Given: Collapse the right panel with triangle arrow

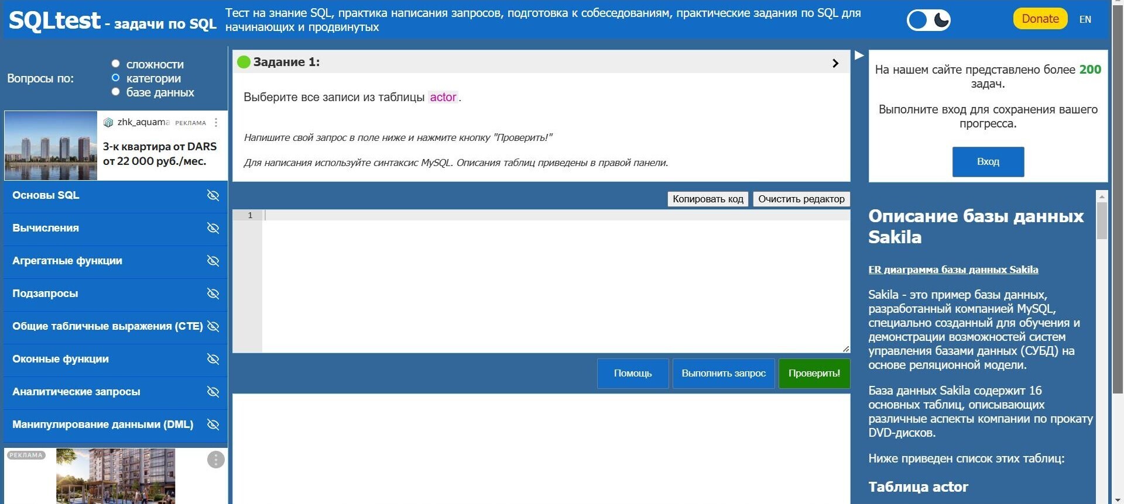Looking at the screenshot, I should (x=859, y=56).
